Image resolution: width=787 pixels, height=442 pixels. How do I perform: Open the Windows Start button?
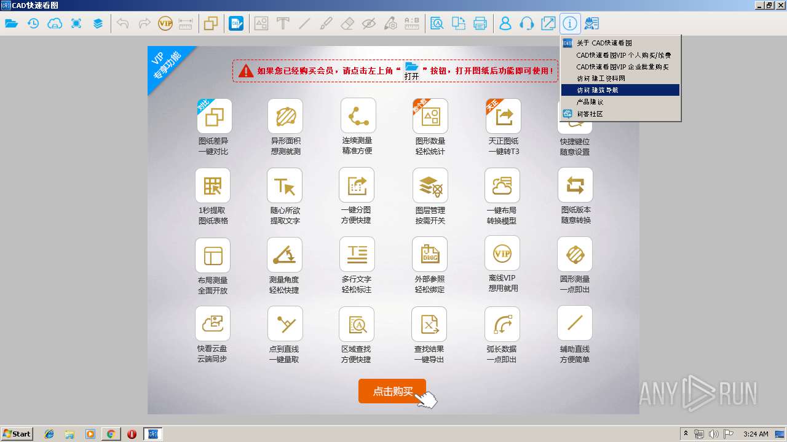click(x=17, y=434)
